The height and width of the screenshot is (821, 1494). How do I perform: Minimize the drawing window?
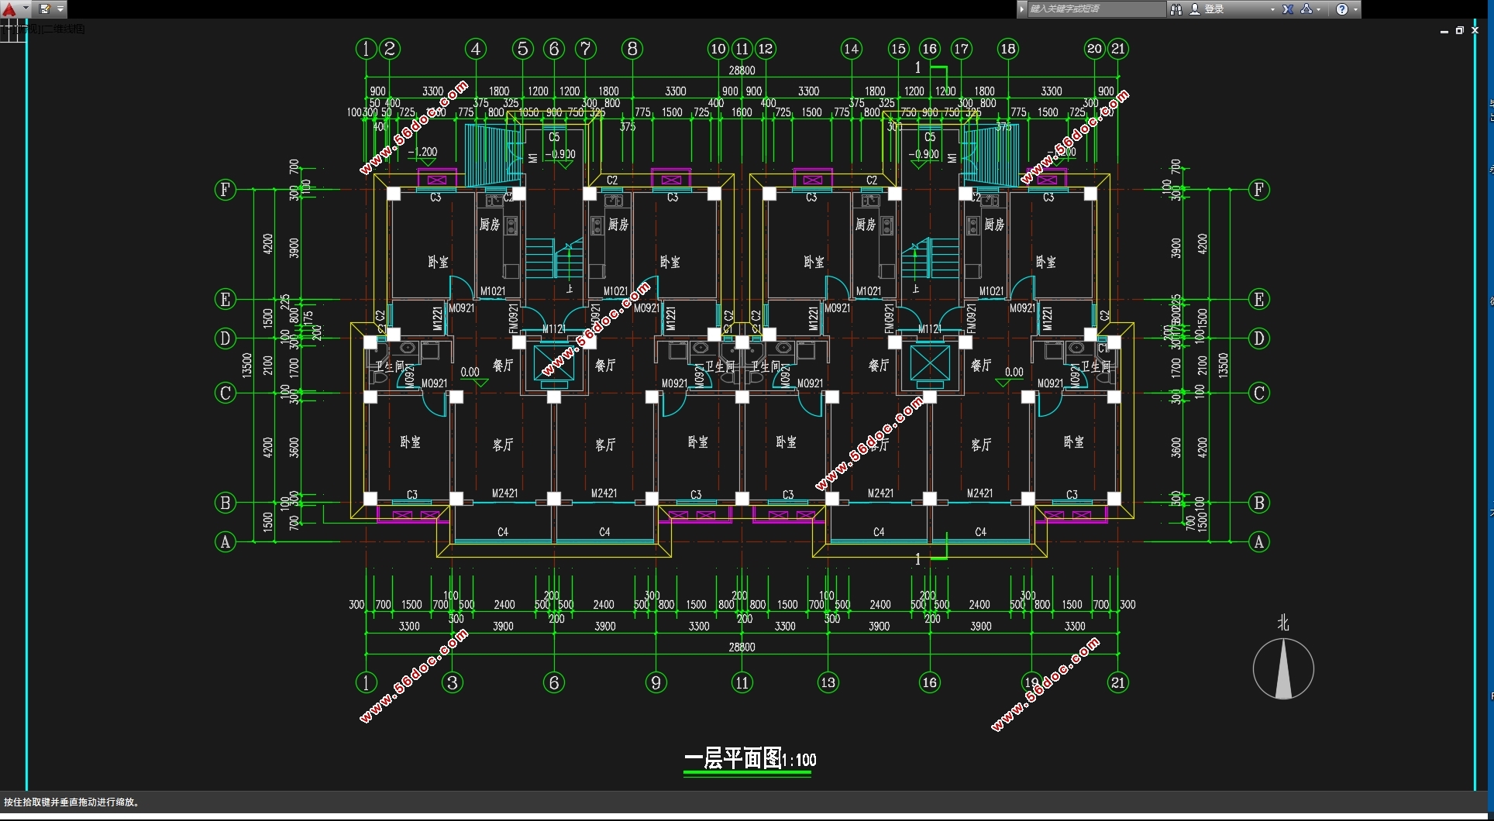(x=1444, y=31)
